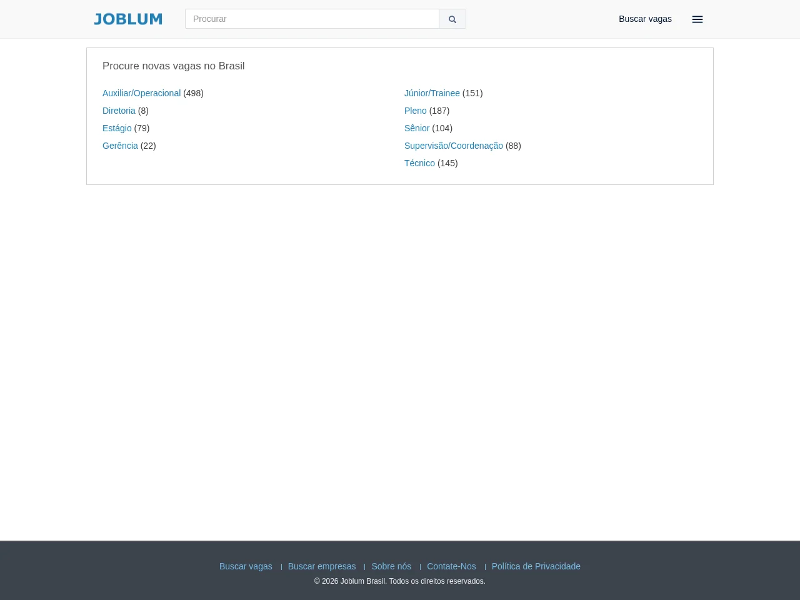This screenshot has height=600, width=800.
Task: Go to Buscar empresas in the footer
Action: tap(322, 566)
